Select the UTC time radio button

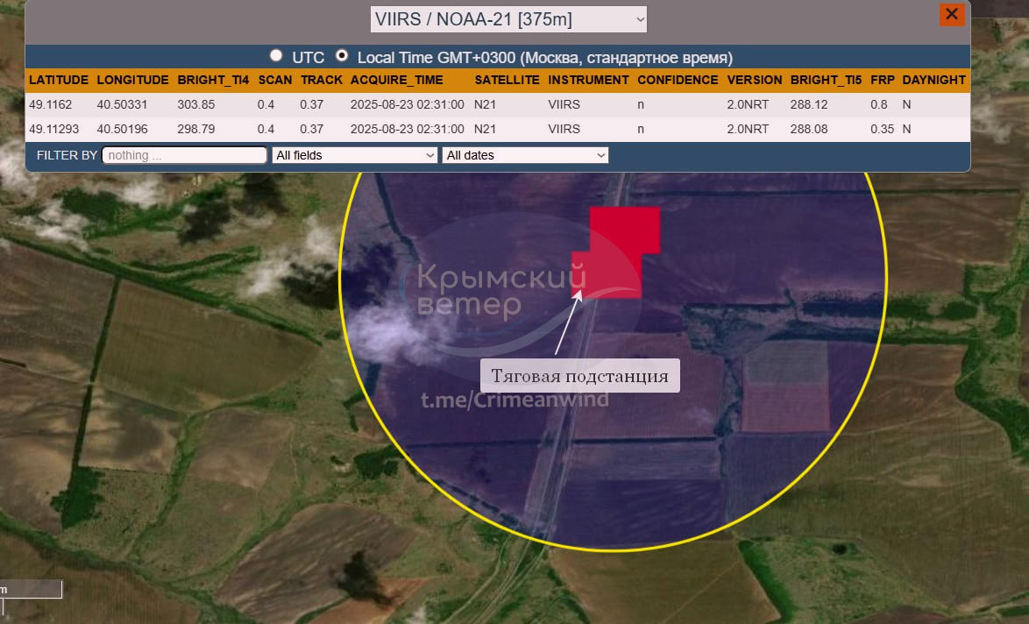(x=276, y=56)
